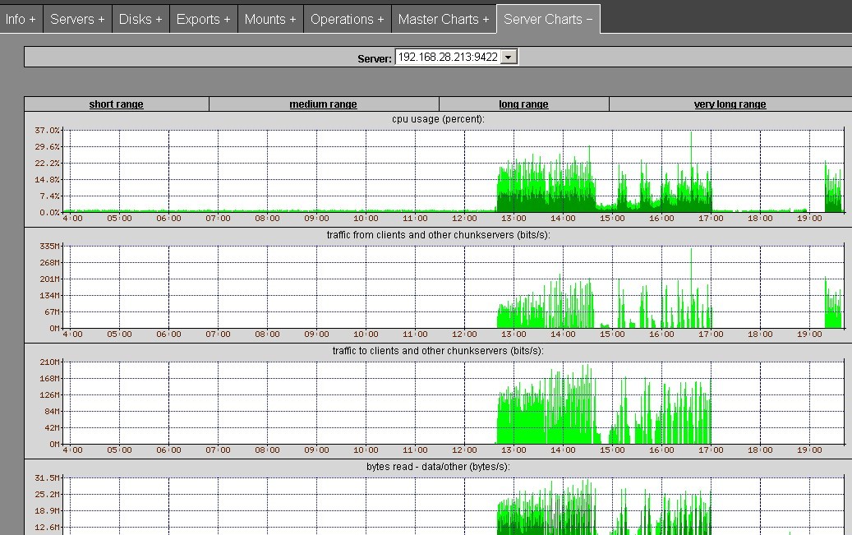
Task: Open the Mounts tab
Action: 270,19
